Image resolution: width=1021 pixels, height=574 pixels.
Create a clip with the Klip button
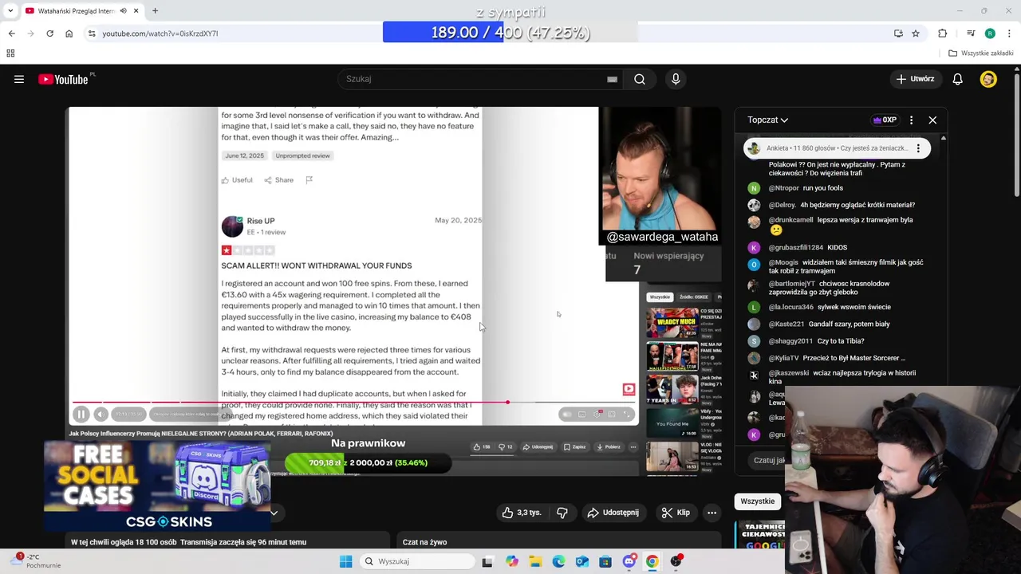676,513
